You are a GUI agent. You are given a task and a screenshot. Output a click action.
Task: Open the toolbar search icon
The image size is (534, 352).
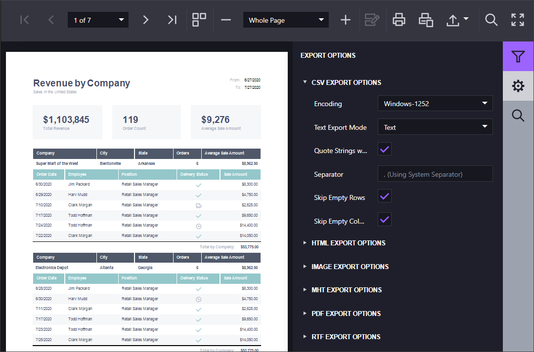coord(491,20)
